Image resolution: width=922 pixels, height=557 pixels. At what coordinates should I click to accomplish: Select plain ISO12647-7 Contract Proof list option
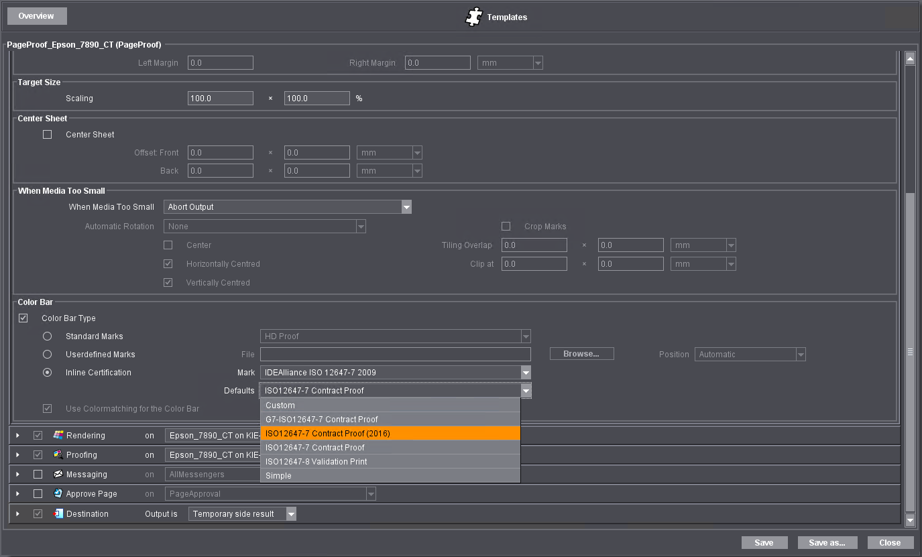tap(390, 447)
